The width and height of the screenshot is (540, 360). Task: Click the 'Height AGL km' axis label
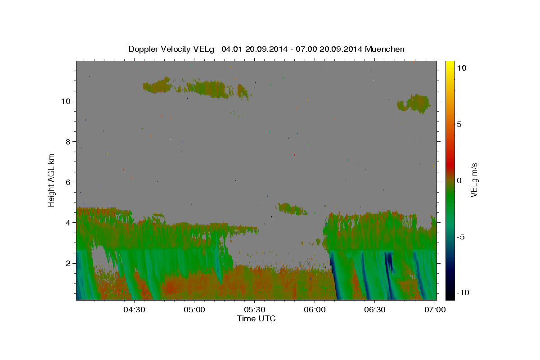[51, 180]
